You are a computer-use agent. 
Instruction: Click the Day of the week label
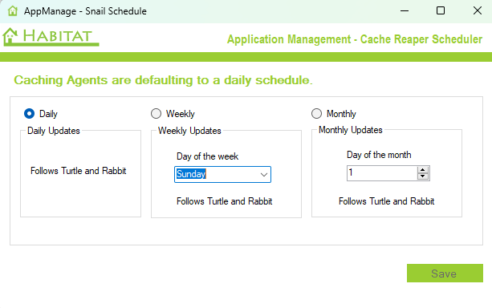tap(207, 156)
